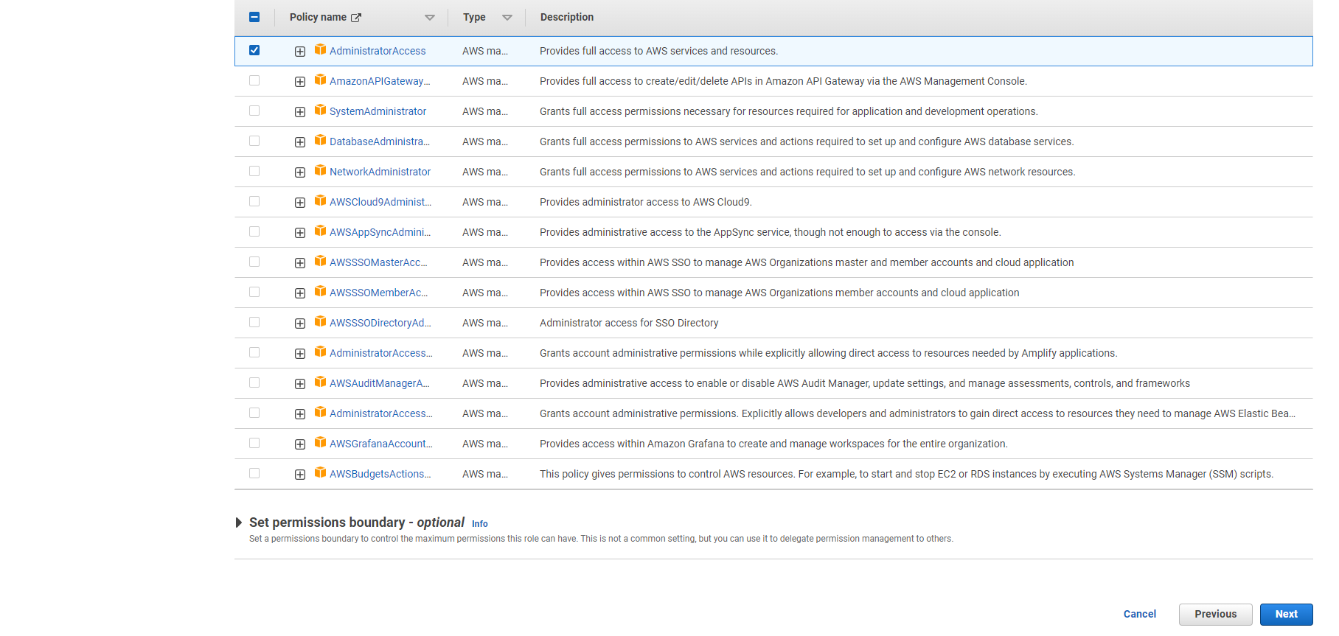
Task: Uncheck the AdministratorAccess policy checkbox
Action: click(254, 50)
